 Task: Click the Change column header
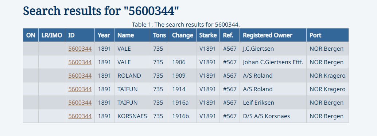[x=183, y=35]
